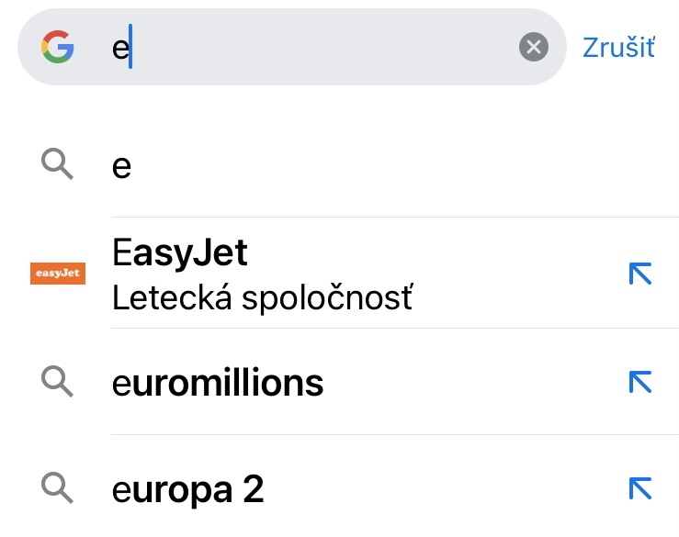679x537 pixels.
Task: Open the EasyJet suggestion title
Action: pyautogui.click(x=180, y=252)
